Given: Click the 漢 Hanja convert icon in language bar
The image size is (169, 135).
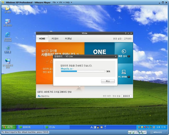Looking at the screenshot, I should click(x=95, y=127).
